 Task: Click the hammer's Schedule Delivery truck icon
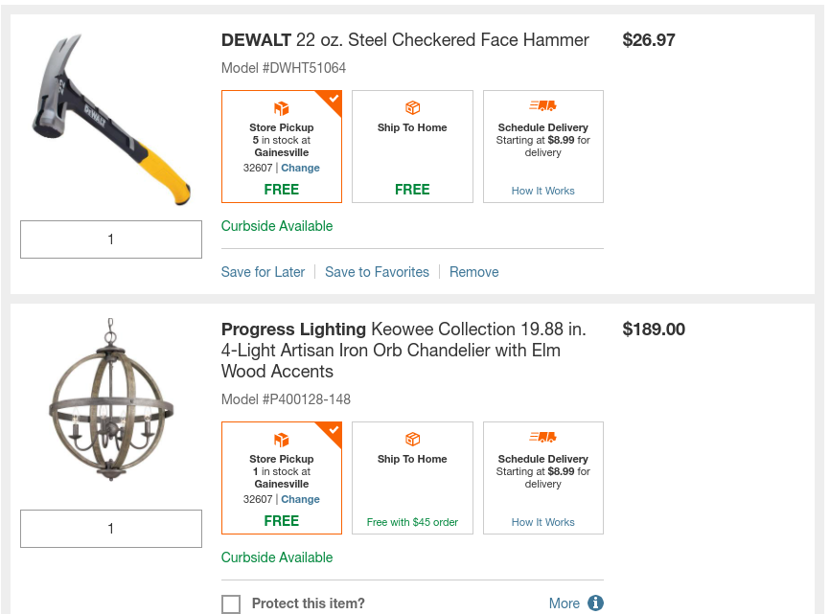(542, 106)
